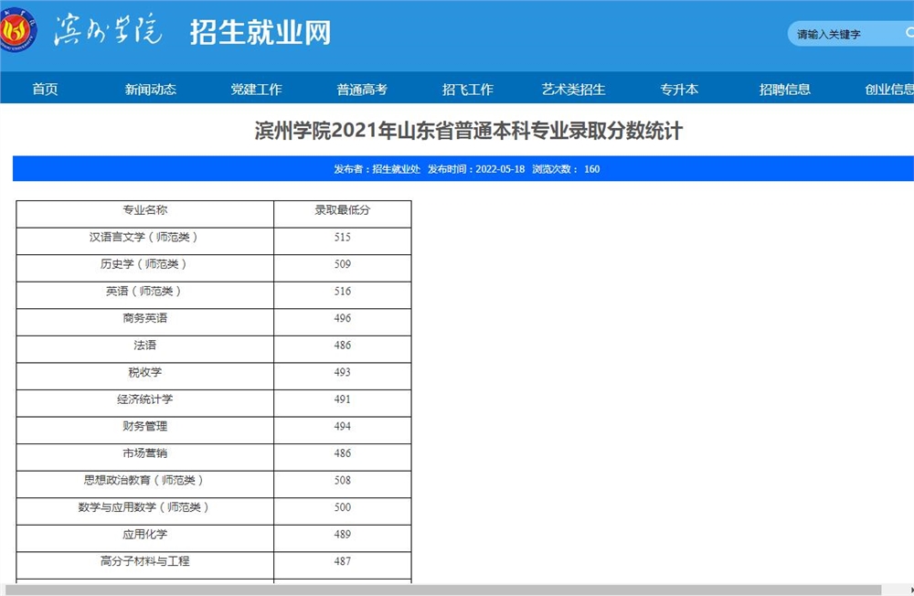Click score 509 for 历史学
This screenshot has width=914, height=596.
point(342,264)
